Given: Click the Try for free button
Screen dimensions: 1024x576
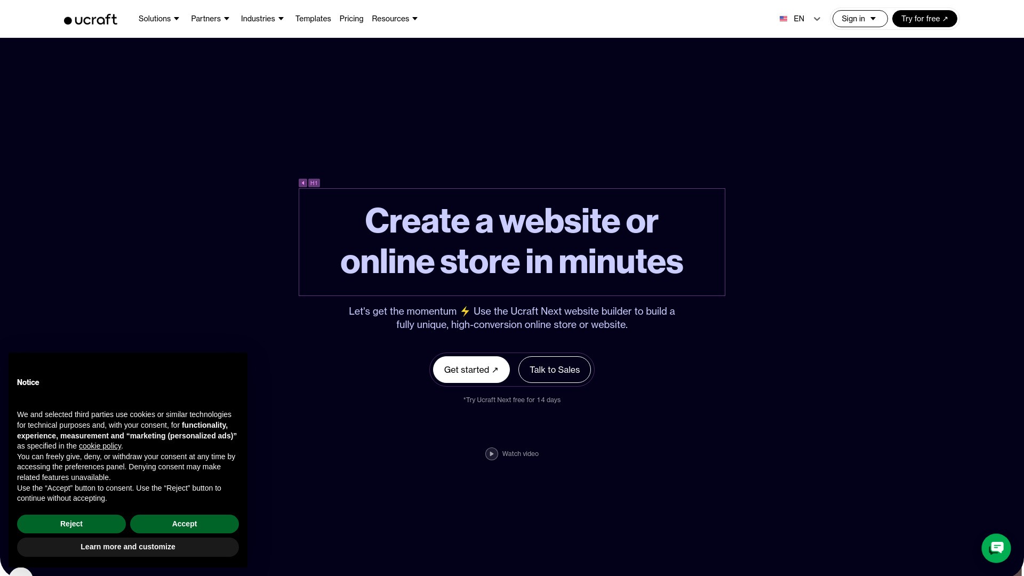Looking at the screenshot, I should pyautogui.click(x=925, y=19).
